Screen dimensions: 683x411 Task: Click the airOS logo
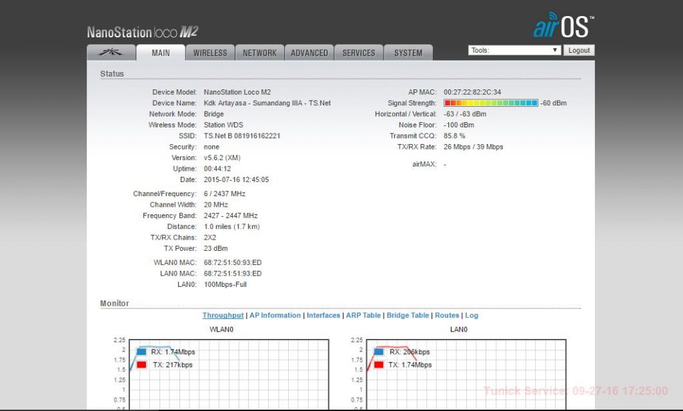tap(563, 25)
